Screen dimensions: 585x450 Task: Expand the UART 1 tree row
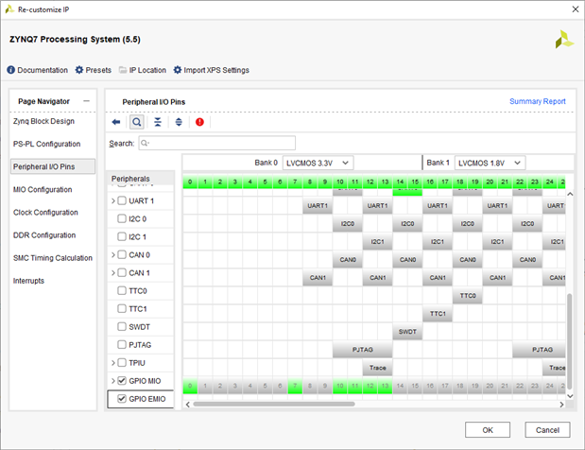(x=113, y=200)
